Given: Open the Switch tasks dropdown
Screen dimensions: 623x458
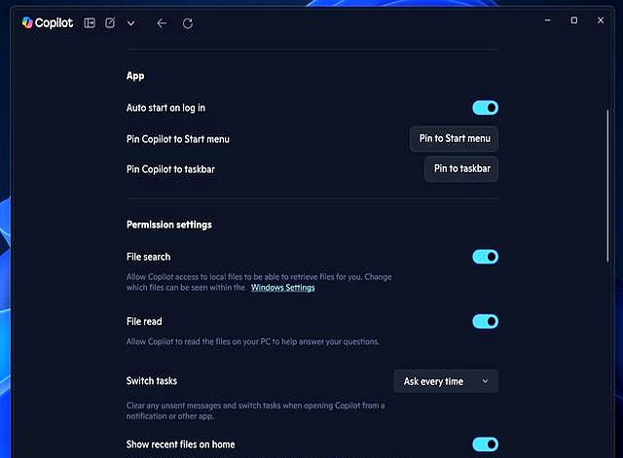Looking at the screenshot, I should 445,381.
